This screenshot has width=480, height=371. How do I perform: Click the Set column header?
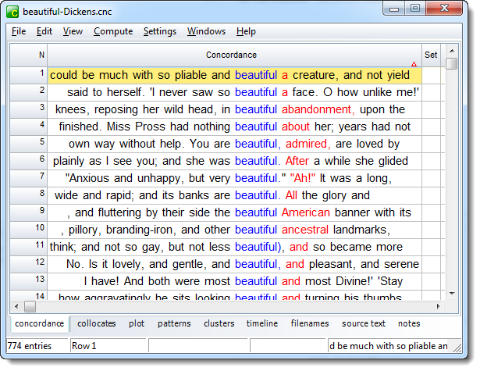pyautogui.click(x=431, y=55)
